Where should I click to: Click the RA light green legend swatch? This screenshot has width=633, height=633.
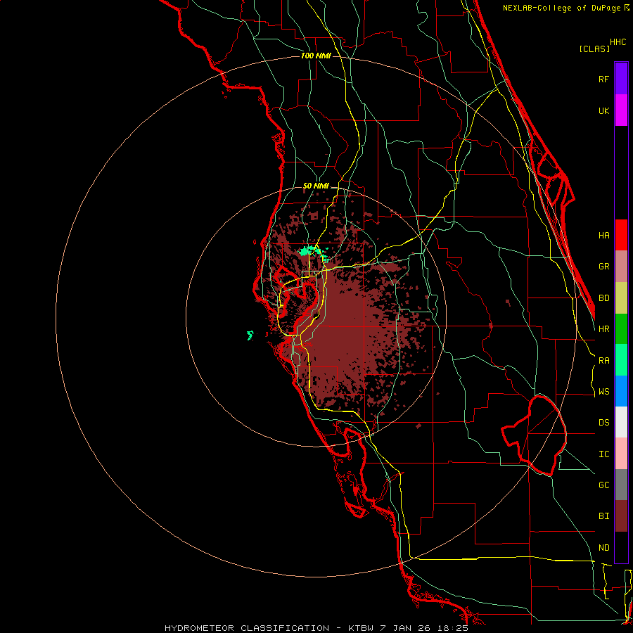pos(621,360)
